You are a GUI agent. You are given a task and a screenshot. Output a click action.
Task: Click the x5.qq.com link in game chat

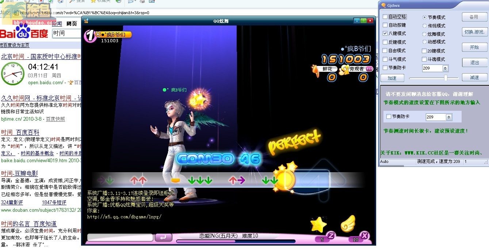124,216
